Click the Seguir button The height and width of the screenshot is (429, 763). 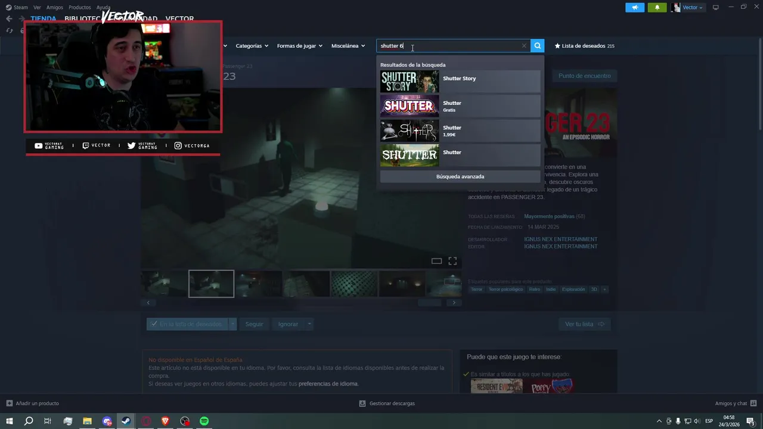[254, 324]
